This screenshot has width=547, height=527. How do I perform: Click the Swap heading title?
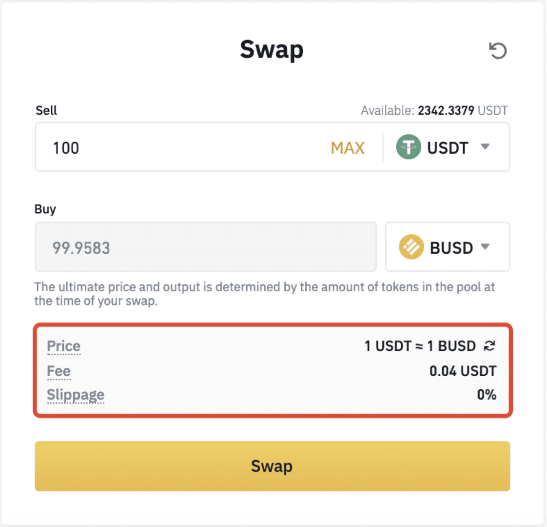(x=272, y=50)
